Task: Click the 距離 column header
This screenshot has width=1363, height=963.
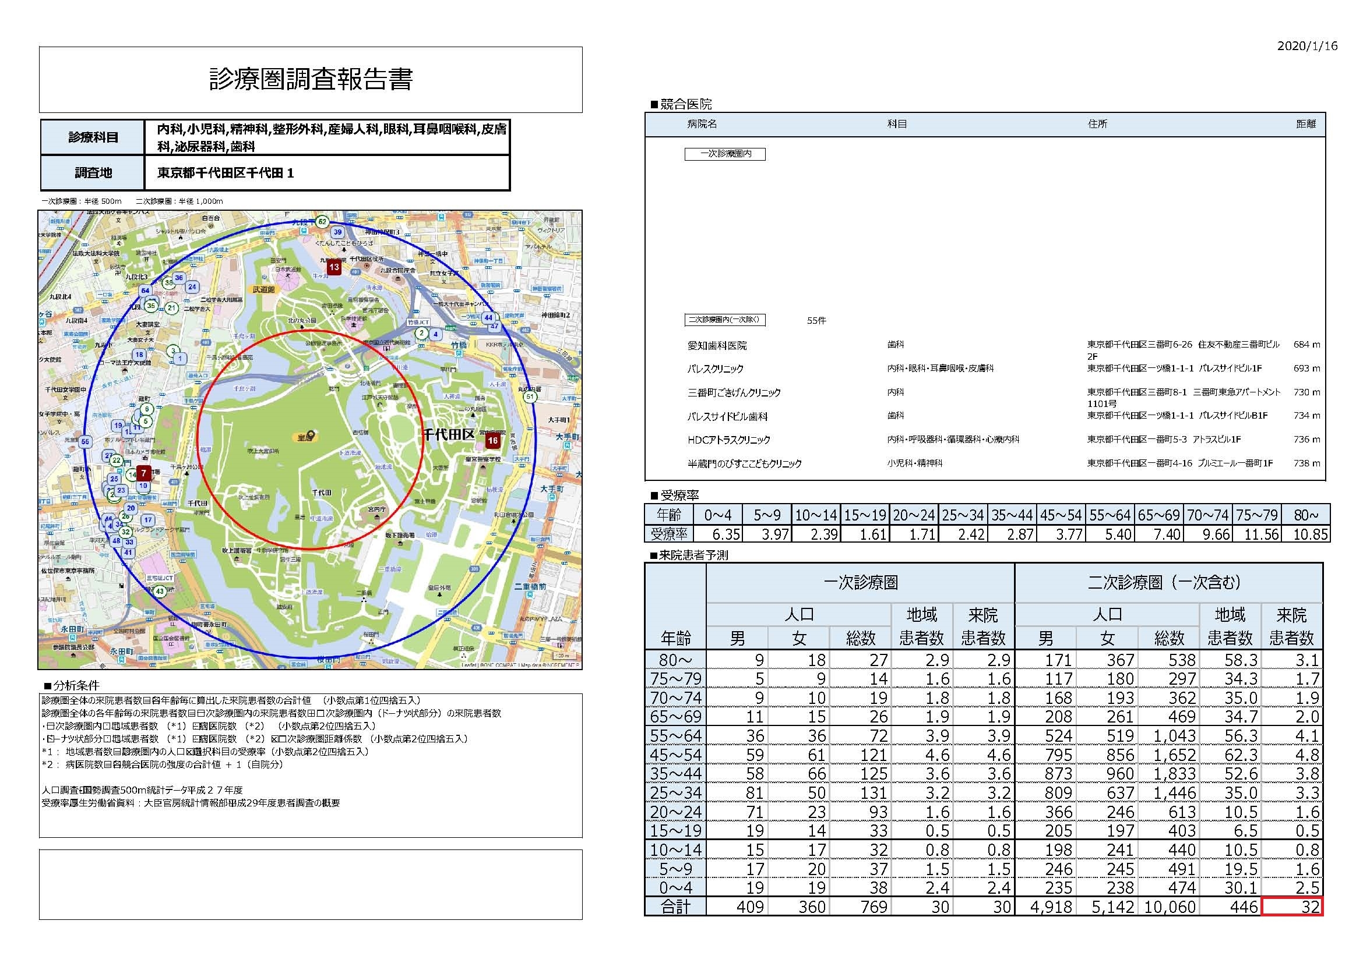Action: coord(1306,124)
